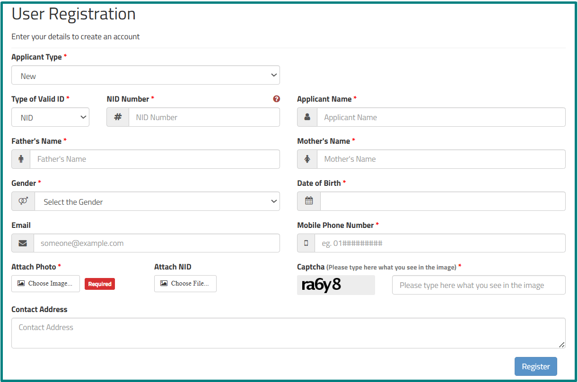Viewport: 578px width, 382px height.
Task: Click the gender symbol icon in Gender field
Action: pos(22,201)
